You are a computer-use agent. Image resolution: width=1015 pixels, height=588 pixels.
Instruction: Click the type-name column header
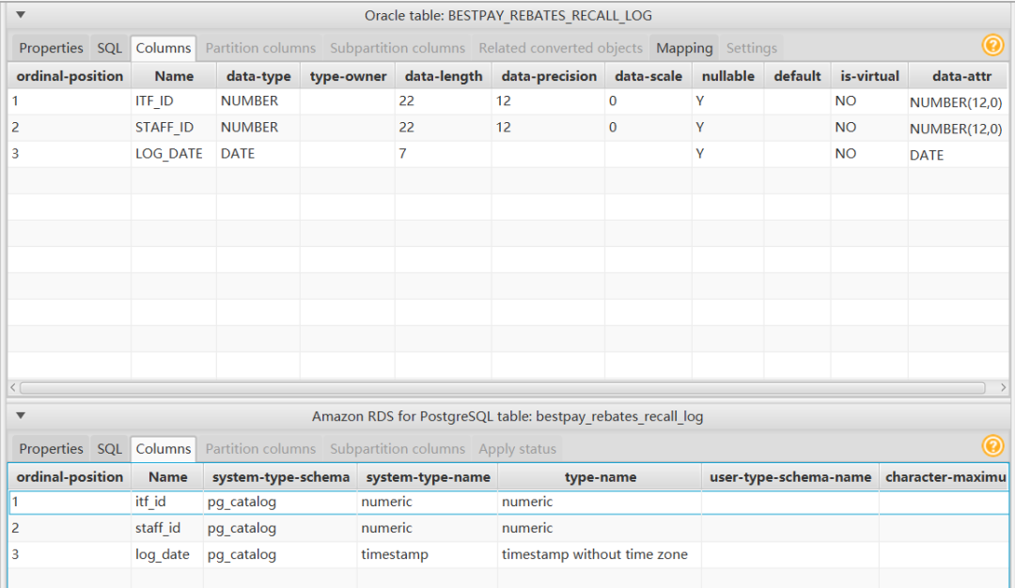pos(600,477)
